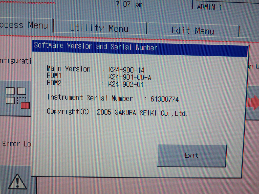Click the ROM1 version K24-901-00-A
Viewport: 259px width, 194px height.
(x=129, y=77)
